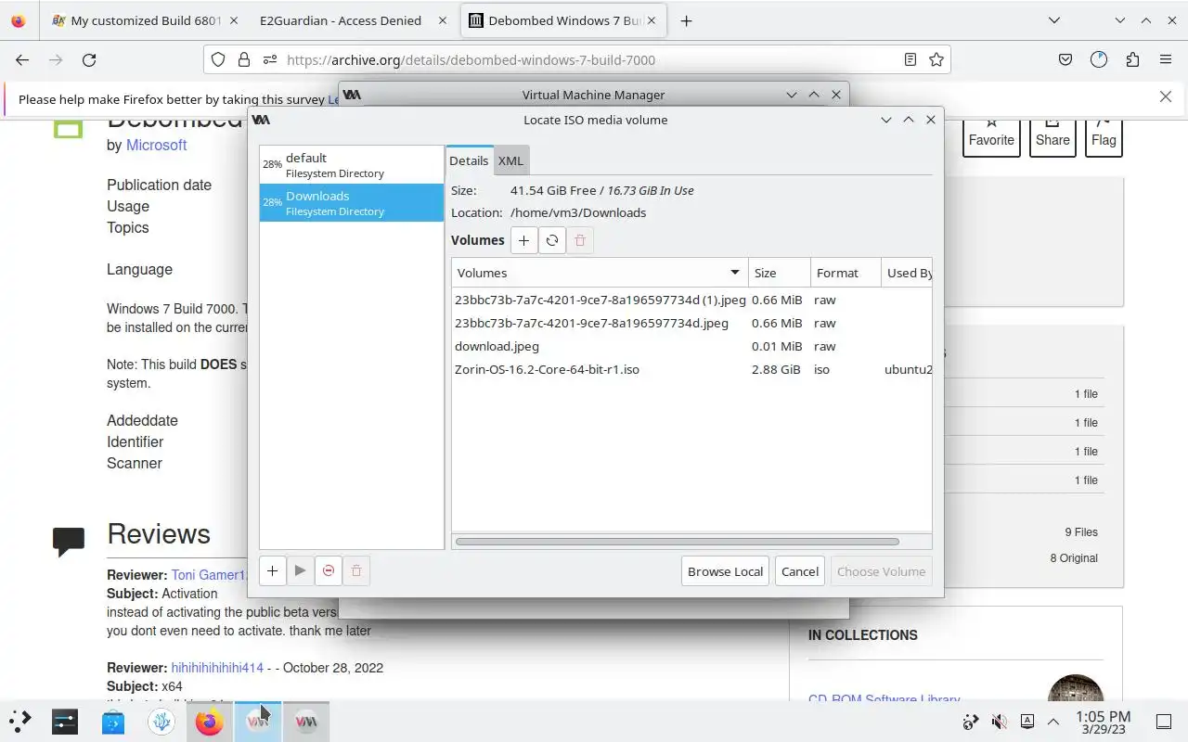Image resolution: width=1188 pixels, height=742 pixels.
Task: Open system settings from the taskbar
Action: [x=65, y=721]
